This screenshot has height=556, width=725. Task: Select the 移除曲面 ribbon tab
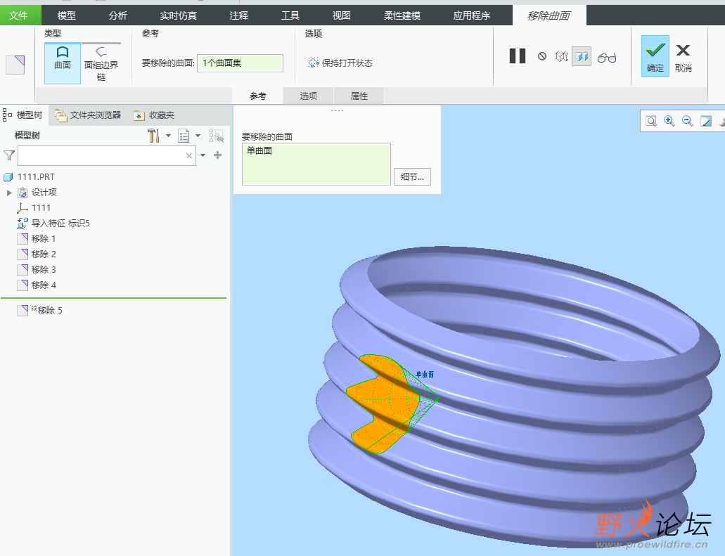(549, 15)
